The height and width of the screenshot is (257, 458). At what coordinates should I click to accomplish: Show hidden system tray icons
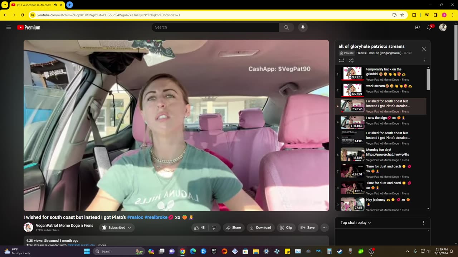click(x=407, y=251)
